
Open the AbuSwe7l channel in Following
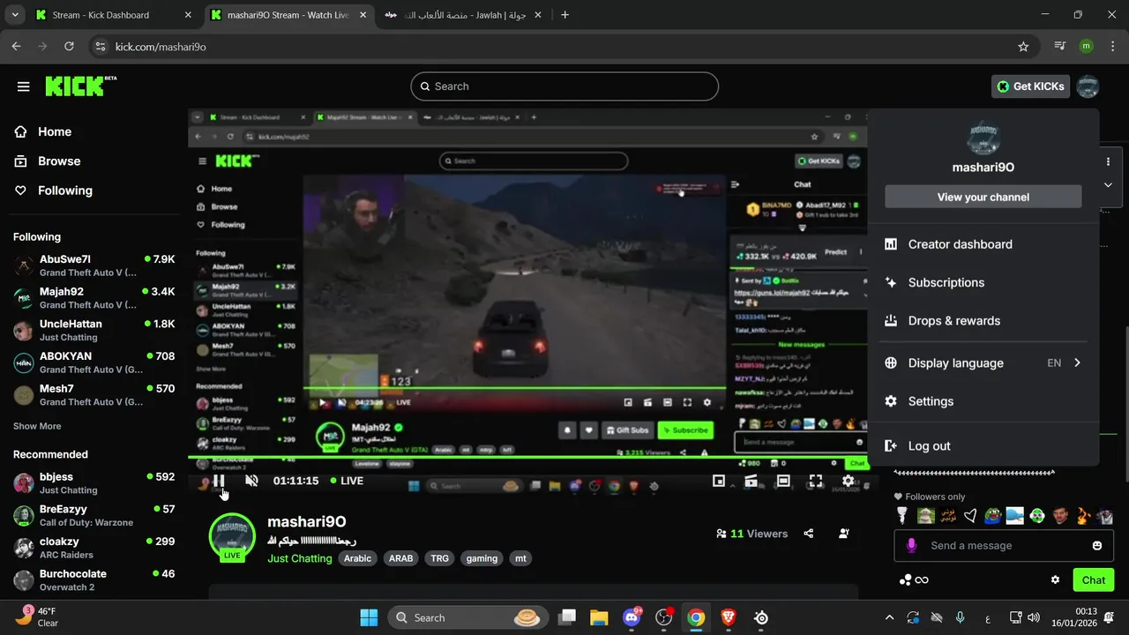pos(94,265)
